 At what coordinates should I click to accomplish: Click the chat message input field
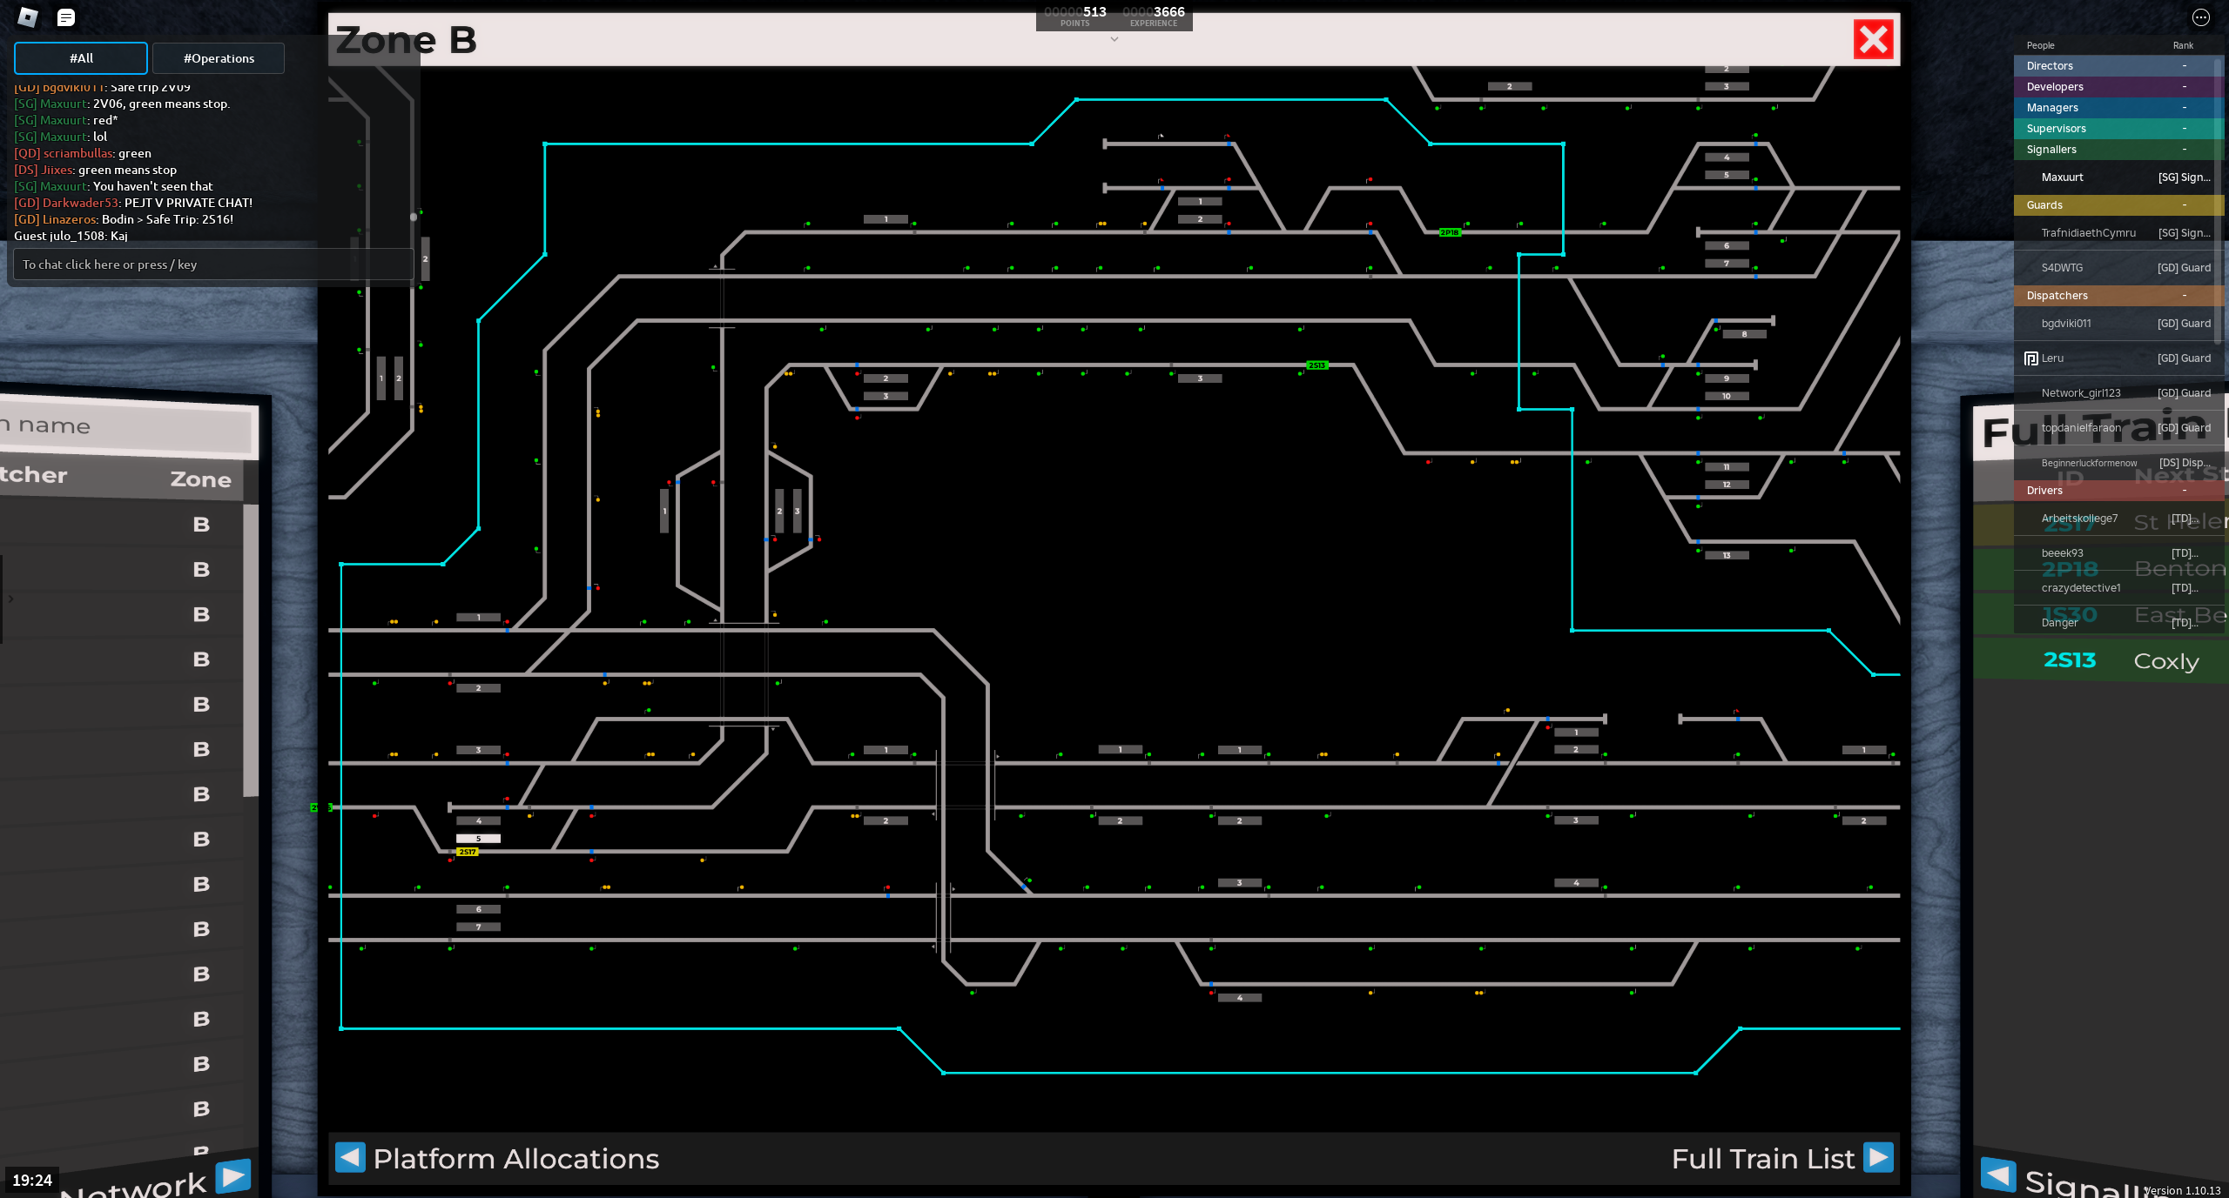tap(212, 264)
